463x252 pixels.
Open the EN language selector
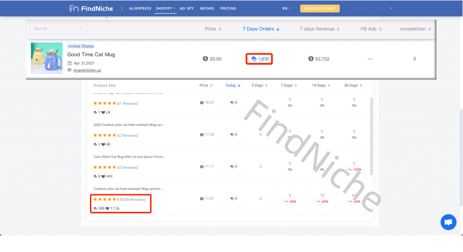tap(286, 9)
